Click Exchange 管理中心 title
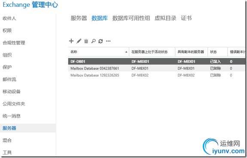The width and height of the screenshot is (247, 158). (x=30, y=5)
